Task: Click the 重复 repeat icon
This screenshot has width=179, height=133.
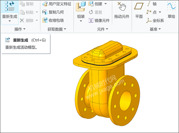Action: 91,12
